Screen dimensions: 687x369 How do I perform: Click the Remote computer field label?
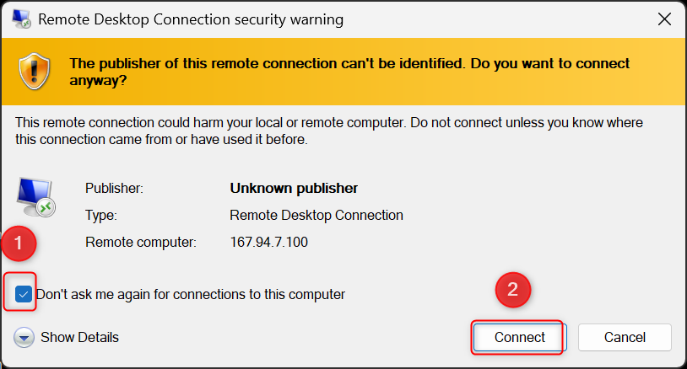coord(141,242)
